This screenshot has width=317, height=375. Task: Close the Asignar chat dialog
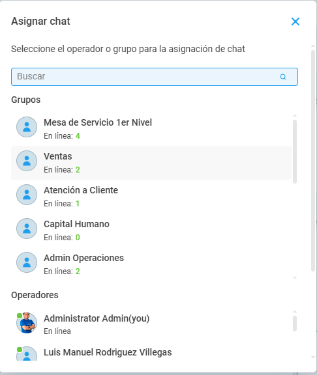pos(295,21)
